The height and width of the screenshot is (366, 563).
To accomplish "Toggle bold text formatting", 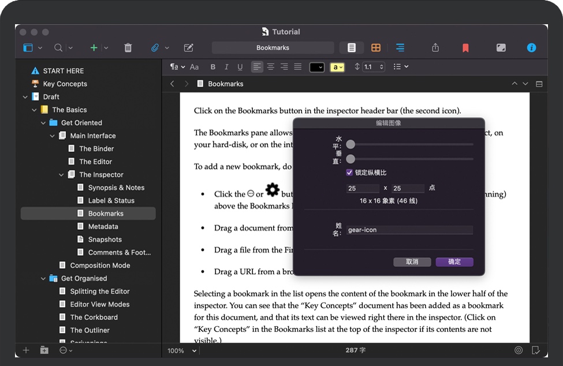I will pos(213,67).
